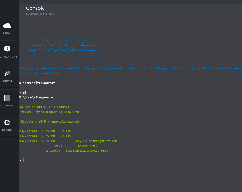
Task: Open the Journeys stacked-bars icon
Action: point(7,98)
